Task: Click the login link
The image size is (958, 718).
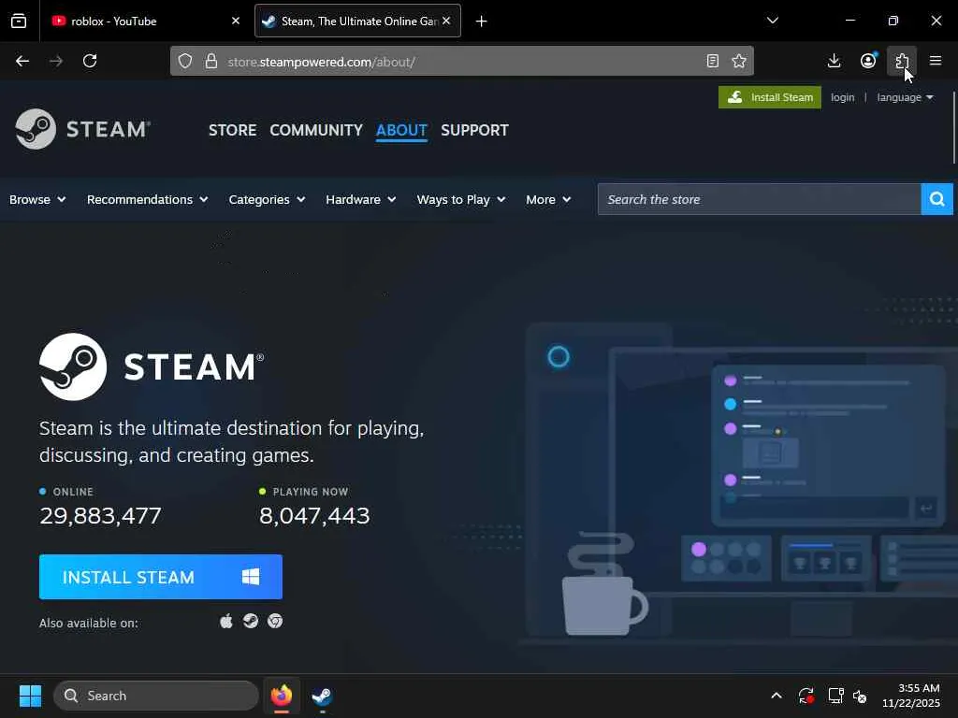Action: [843, 97]
